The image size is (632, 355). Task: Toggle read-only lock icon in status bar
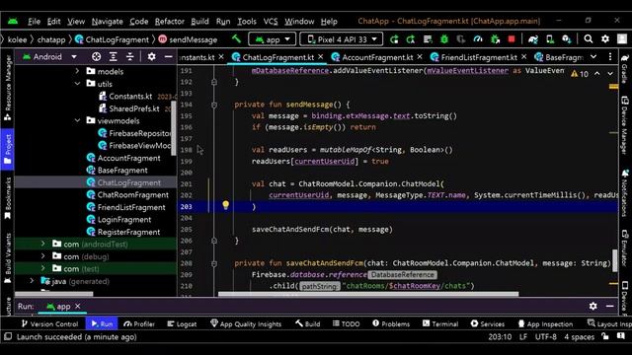(605, 336)
